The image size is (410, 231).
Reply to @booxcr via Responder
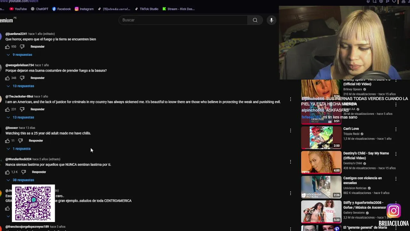[x=36, y=141]
